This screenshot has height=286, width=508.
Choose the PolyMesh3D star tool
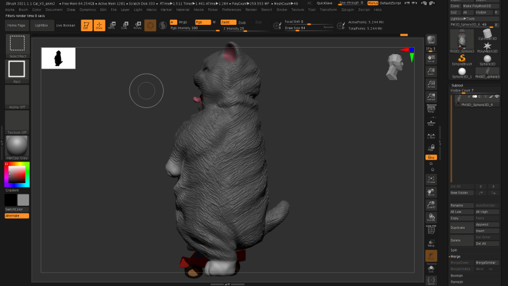487,45
